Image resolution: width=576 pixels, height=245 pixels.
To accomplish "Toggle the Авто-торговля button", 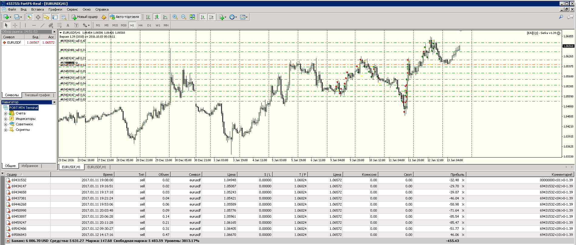I will [125, 17].
